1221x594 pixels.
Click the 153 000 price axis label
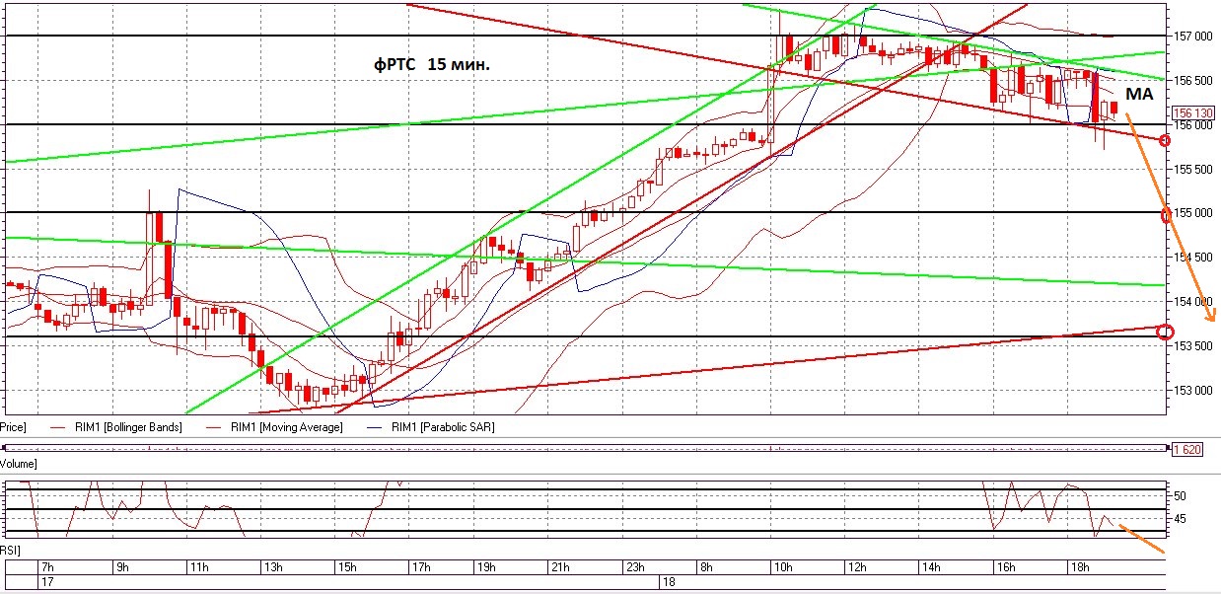(1194, 391)
